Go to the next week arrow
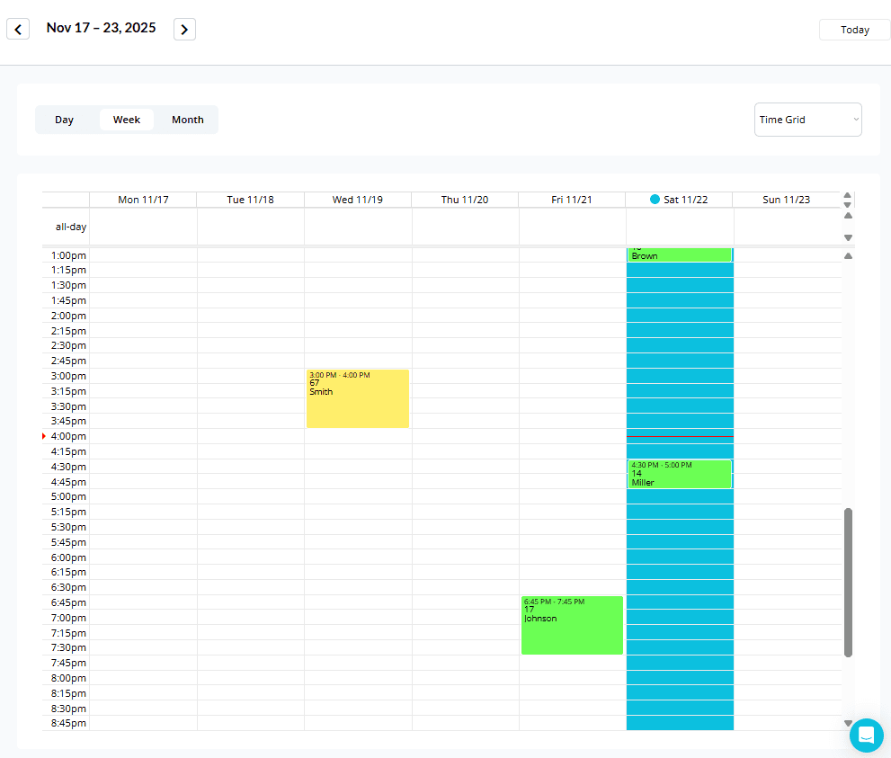This screenshot has width=891, height=758. pyautogui.click(x=184, y=29)
